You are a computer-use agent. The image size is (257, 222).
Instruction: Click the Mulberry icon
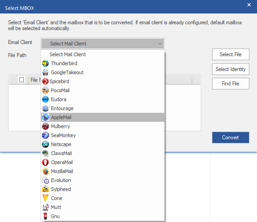click(45, 126)
